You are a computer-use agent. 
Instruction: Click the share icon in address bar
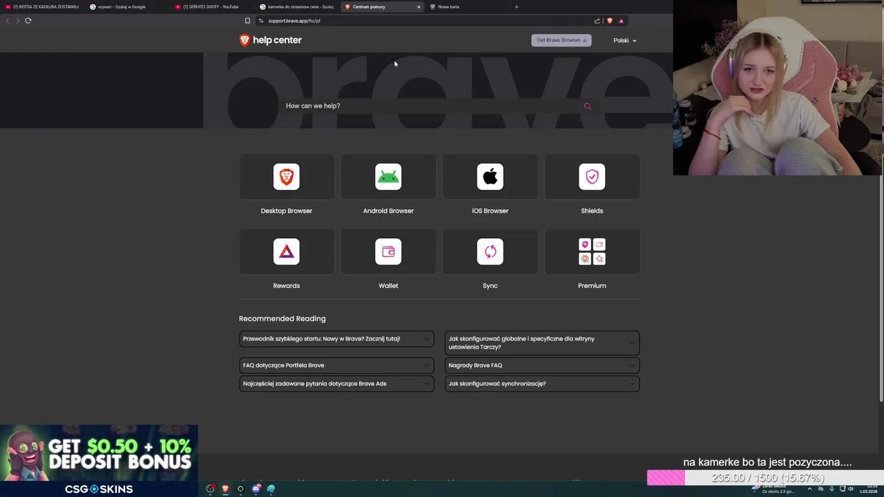[597, 21]
